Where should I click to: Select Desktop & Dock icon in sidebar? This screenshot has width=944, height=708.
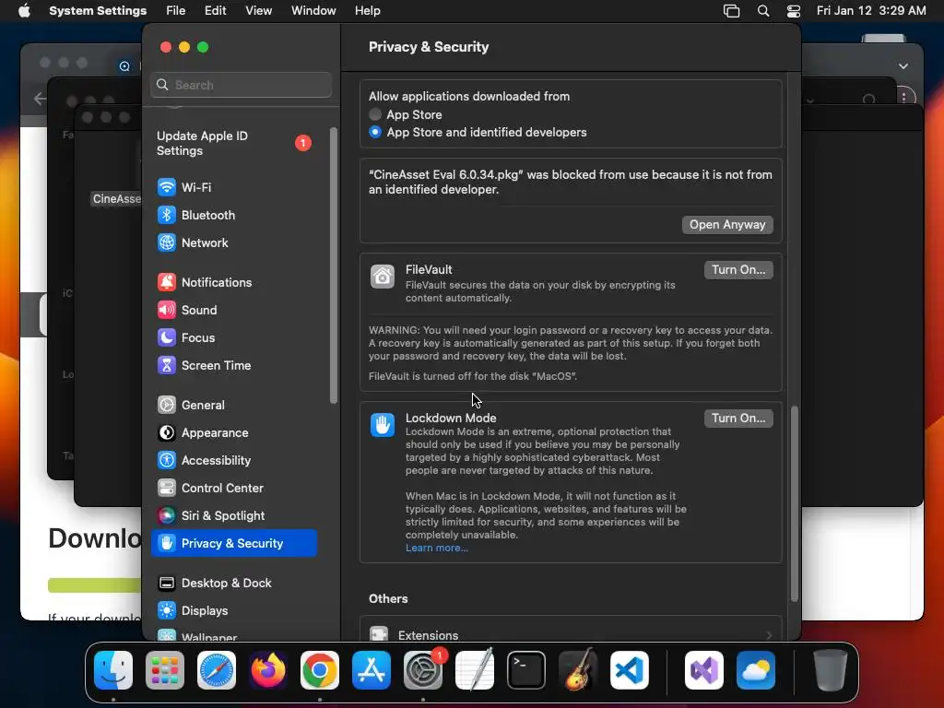pyautogui.click(x=167, y=584)
